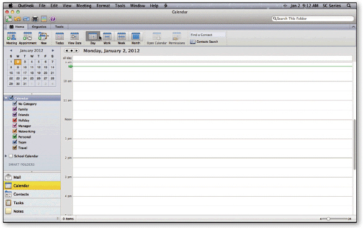
Task: Uncheck the Personal category checkbox
Action: click(15, 137)
